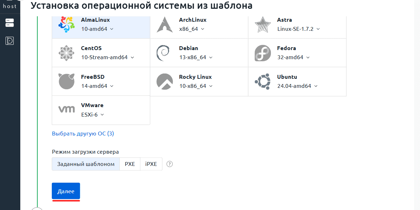
Task: Expand the AlmaLinux 10-amd64 version dropdown
Action: point(97,29)
